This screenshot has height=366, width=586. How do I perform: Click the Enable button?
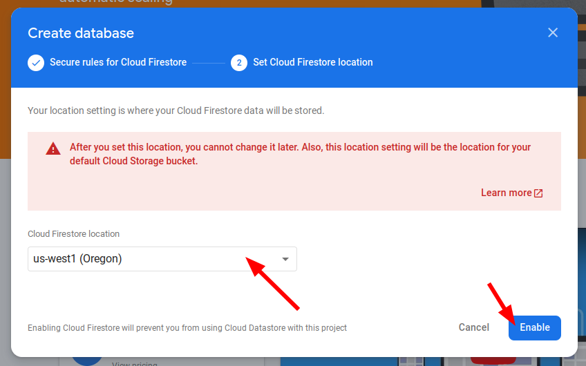[534, 327]
